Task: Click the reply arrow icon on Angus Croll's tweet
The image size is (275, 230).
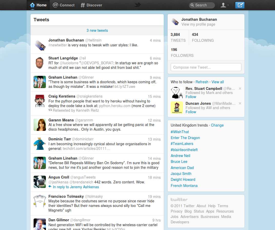Action: (50, 186)
